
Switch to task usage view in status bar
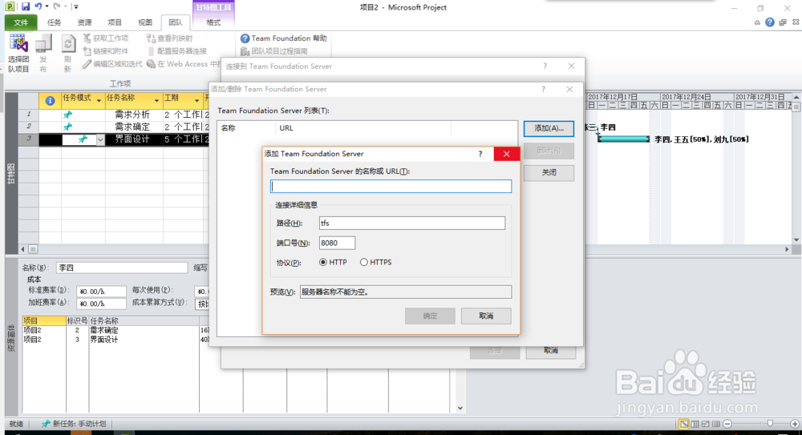[695, 424]
